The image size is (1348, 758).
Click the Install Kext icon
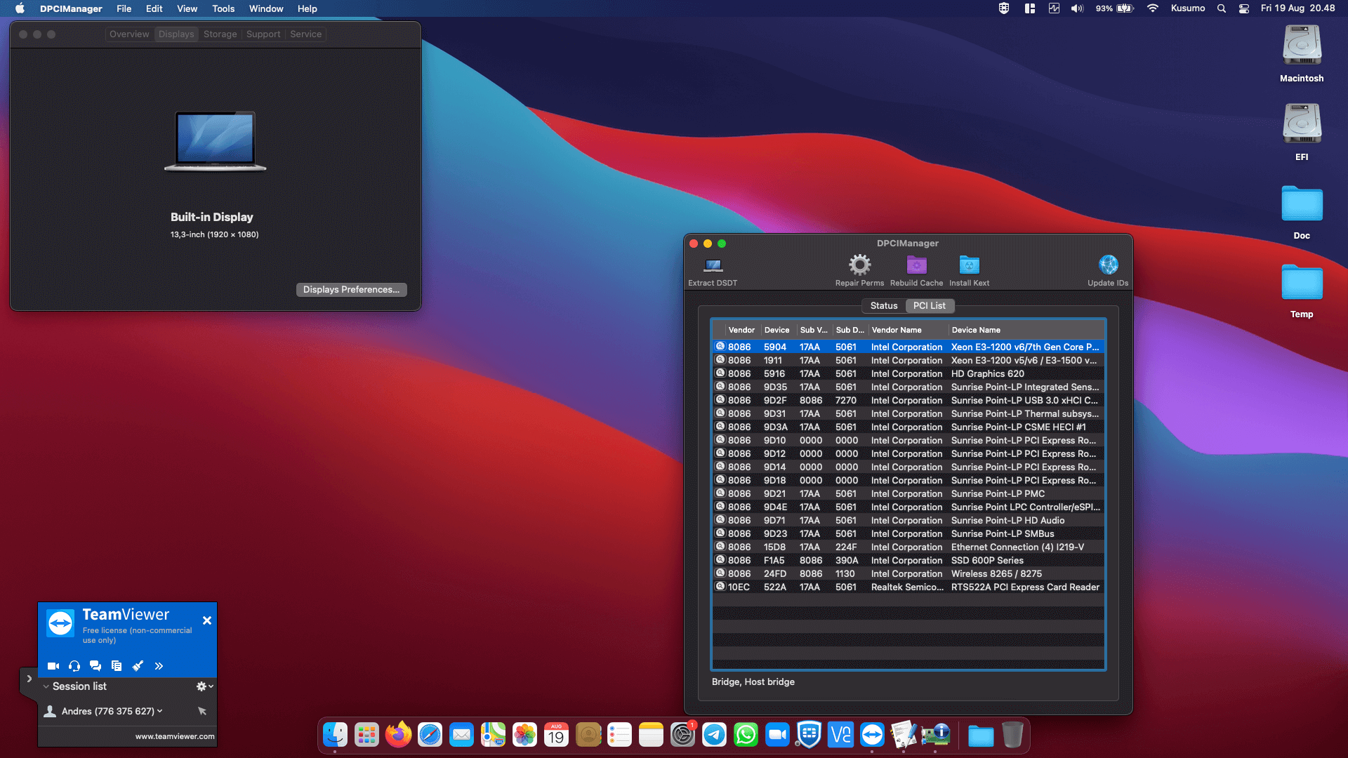[969, 265]
